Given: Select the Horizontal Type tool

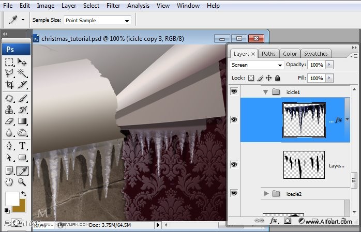Looking at the screenshot, I should [x=22, y=146].
